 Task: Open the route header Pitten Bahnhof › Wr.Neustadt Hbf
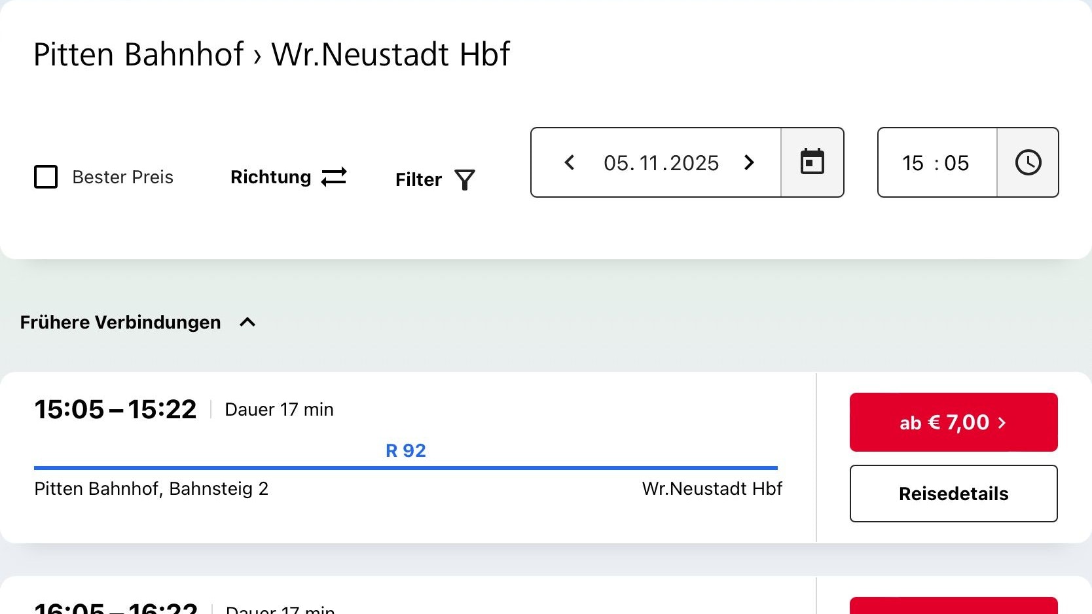click(272, 54)
